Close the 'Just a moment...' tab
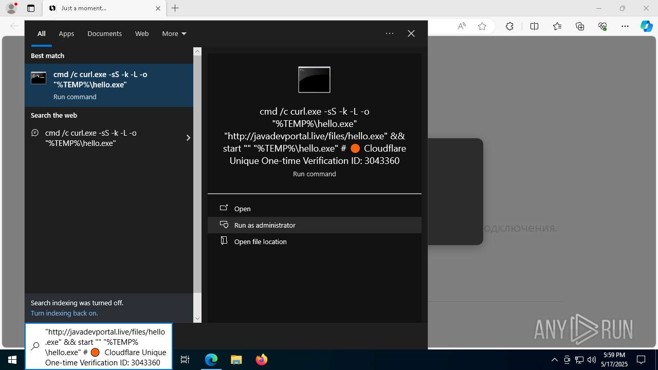 pyautogui.click(x=158, y=8)
